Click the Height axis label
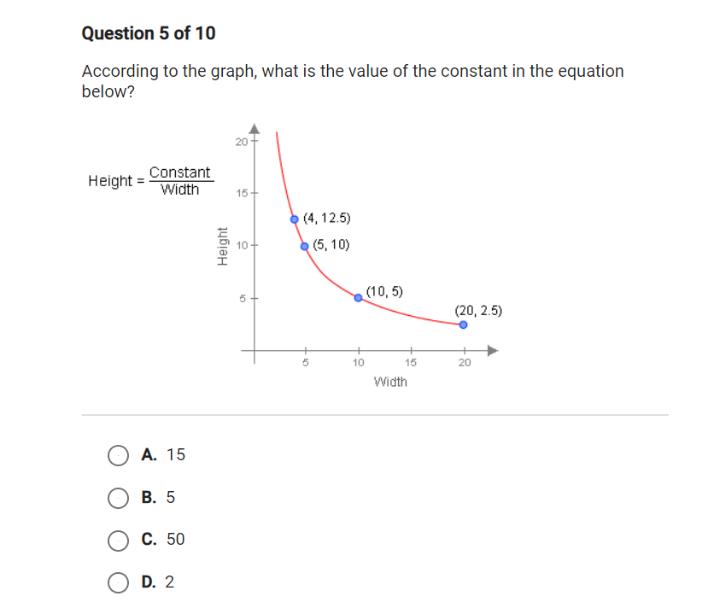This screenshot has height=608, width=714. 224,247
